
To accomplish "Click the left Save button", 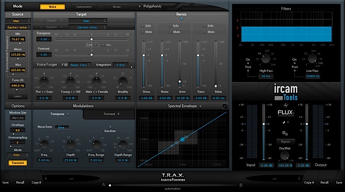I will pos(5,183).
